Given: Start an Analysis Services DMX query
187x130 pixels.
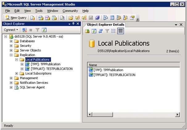Looking at the screenshot, I should (48, 18).
